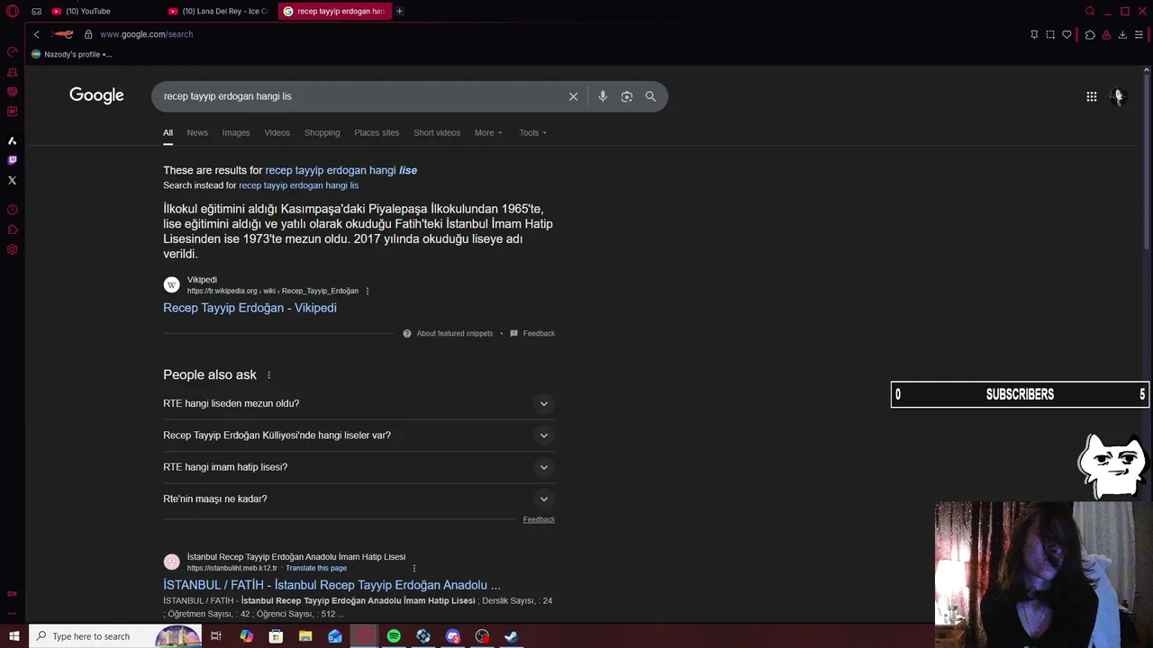This screenshot has height=648, width=1153.
Task: Open the GX Control speedometer icon in sidebar
Action: coord(12,51)
